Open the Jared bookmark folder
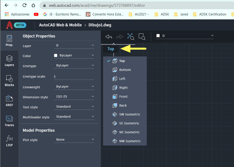This screenshot has width=234, height=167. pyautogui.click(x=181, y=14)
